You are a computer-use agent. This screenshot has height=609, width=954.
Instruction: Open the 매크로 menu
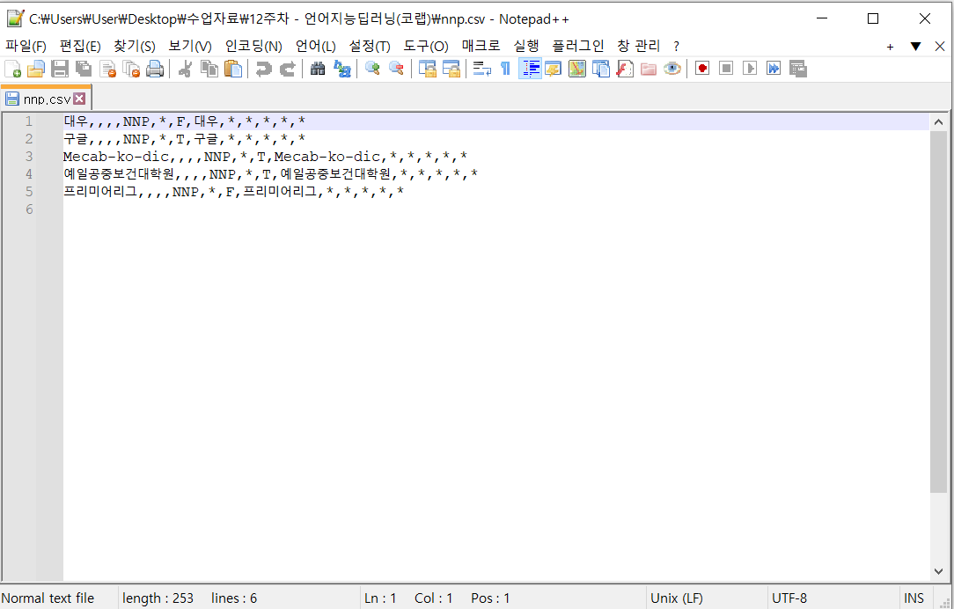click(x=481, y=47)
